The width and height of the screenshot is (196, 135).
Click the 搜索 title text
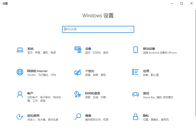tap(88, 116)
